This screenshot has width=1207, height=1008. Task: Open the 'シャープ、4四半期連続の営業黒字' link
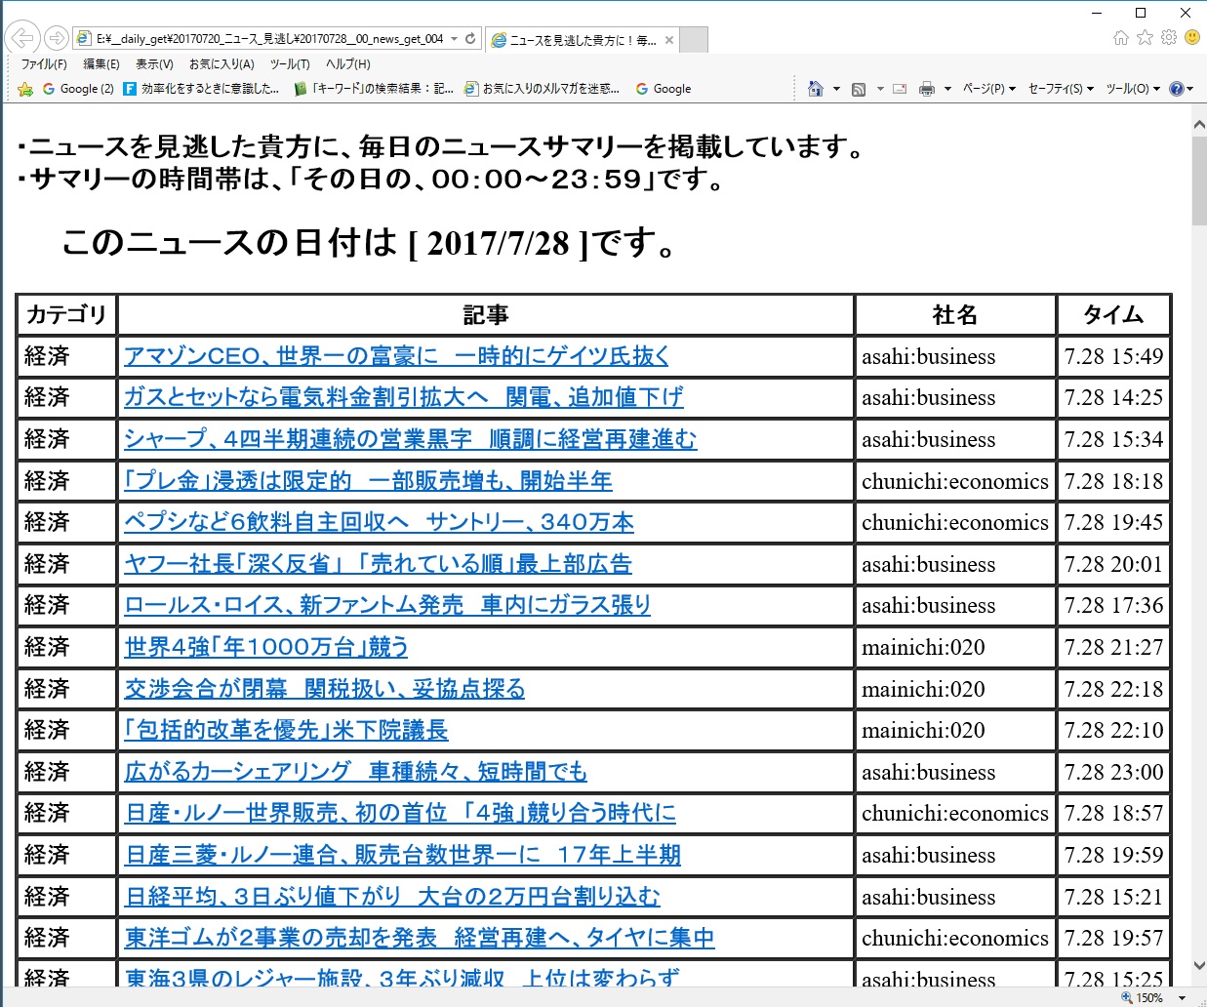pyautogui.click(x=411, y=439)
